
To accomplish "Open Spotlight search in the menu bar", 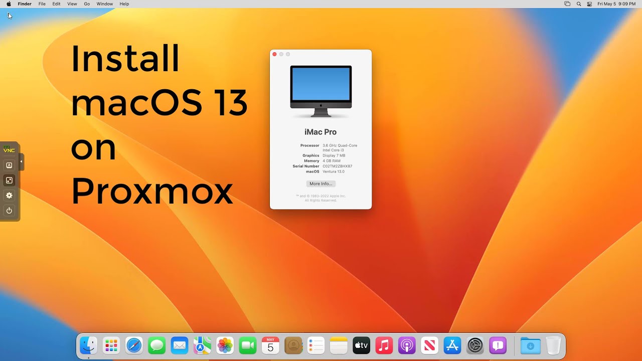I will (x=579, y=4).
